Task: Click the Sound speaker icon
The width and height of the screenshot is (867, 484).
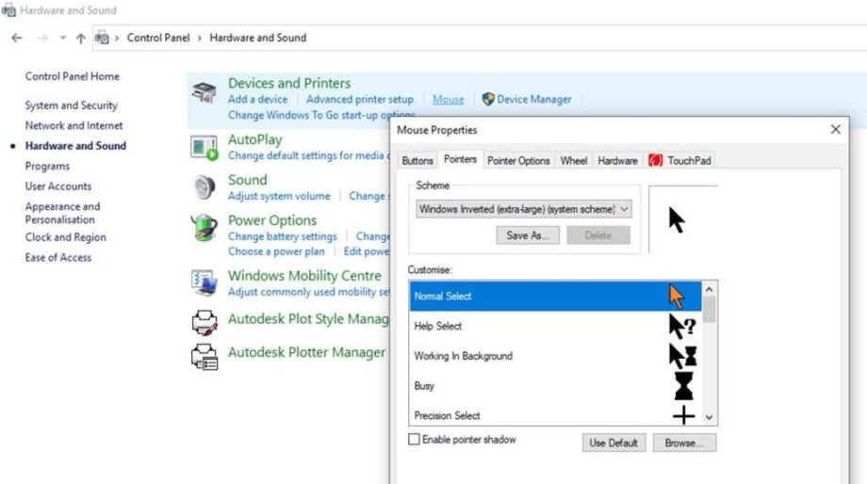Action: tap(204, 187)
